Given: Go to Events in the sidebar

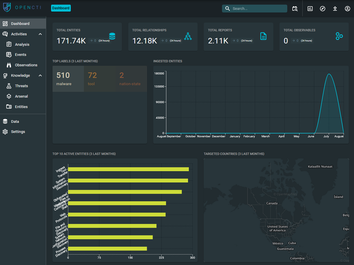Looking at the screenshot, I should point(20,55).
